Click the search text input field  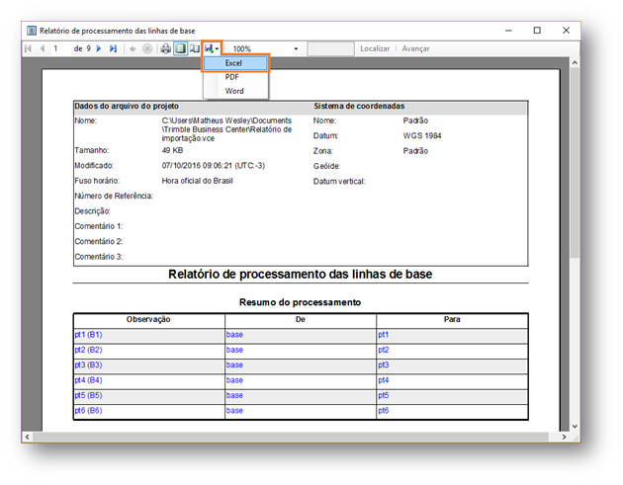(330, 48)
